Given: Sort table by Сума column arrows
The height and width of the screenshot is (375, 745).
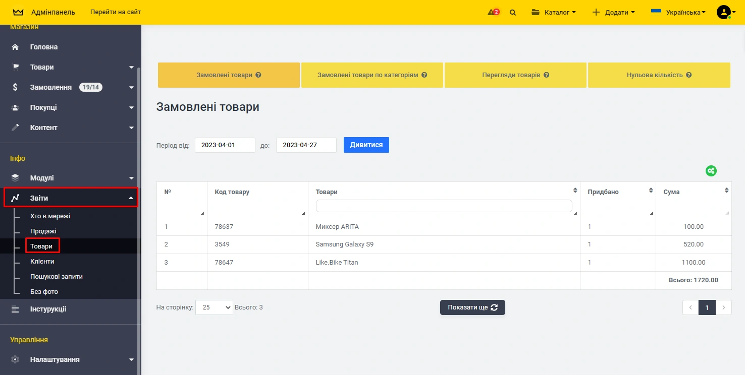Looking at the screenshot, I should 726,191.
